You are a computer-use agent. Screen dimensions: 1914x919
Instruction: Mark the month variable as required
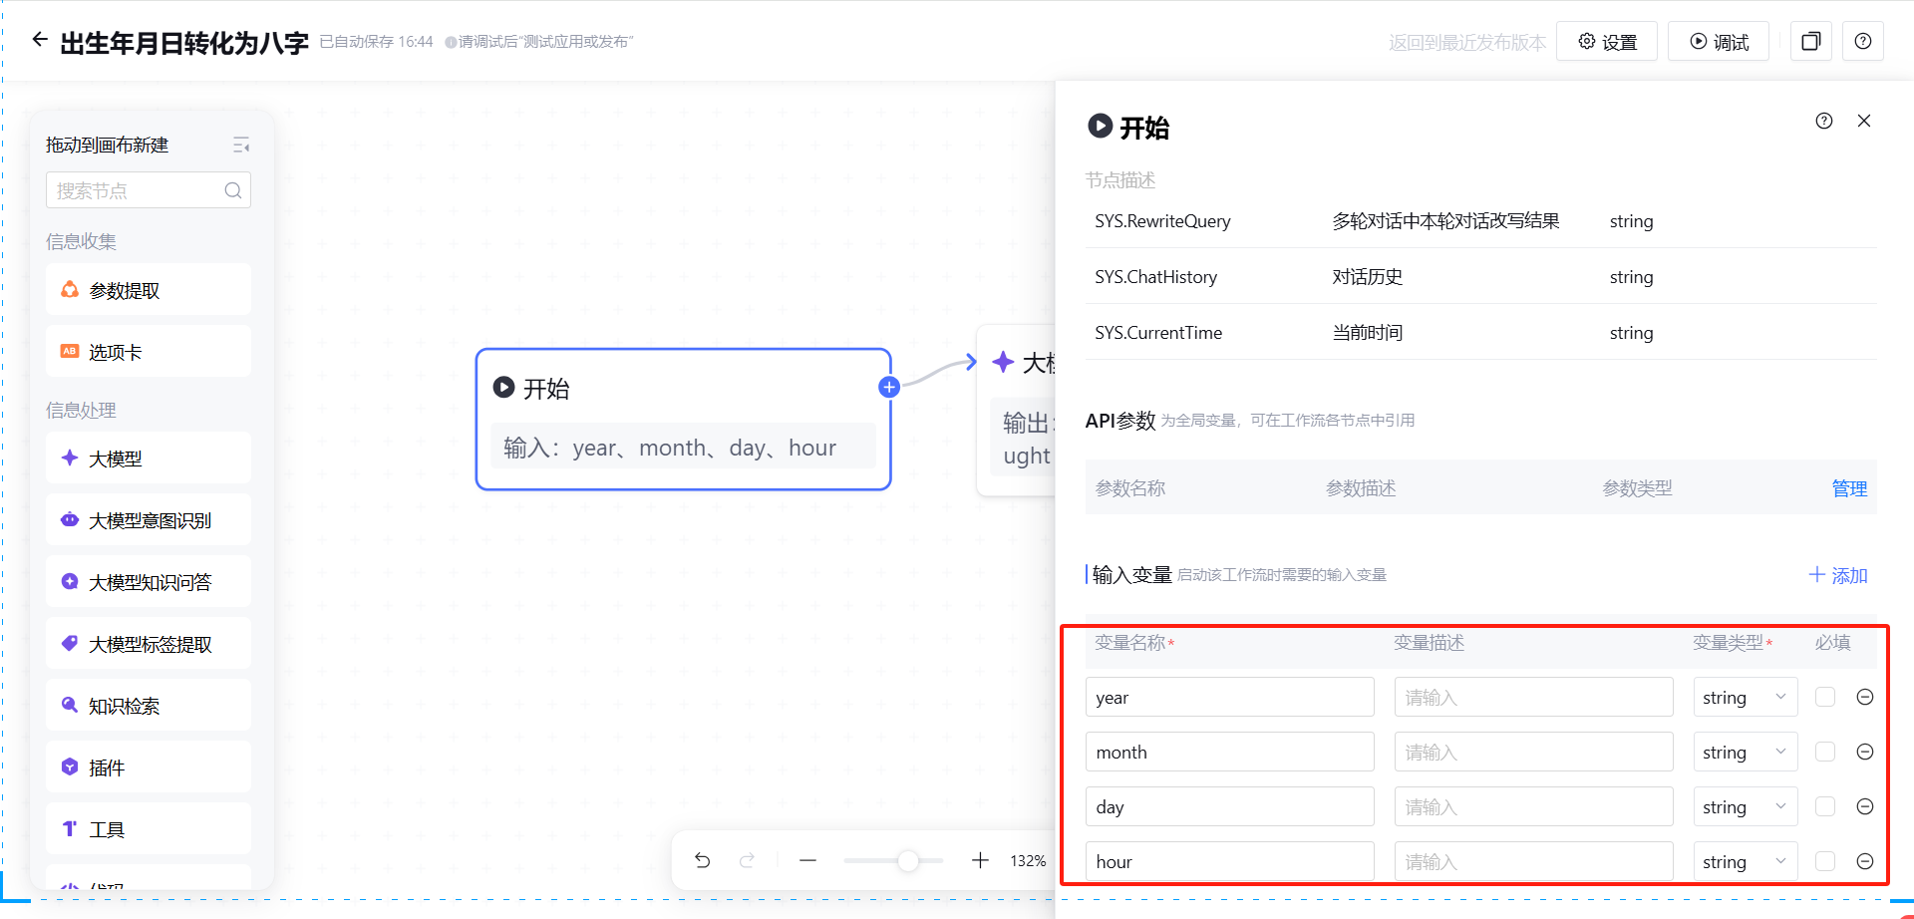click(x=1825, y=752)
